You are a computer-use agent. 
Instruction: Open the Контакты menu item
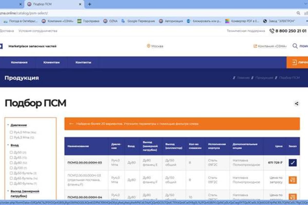click(83, 62)
